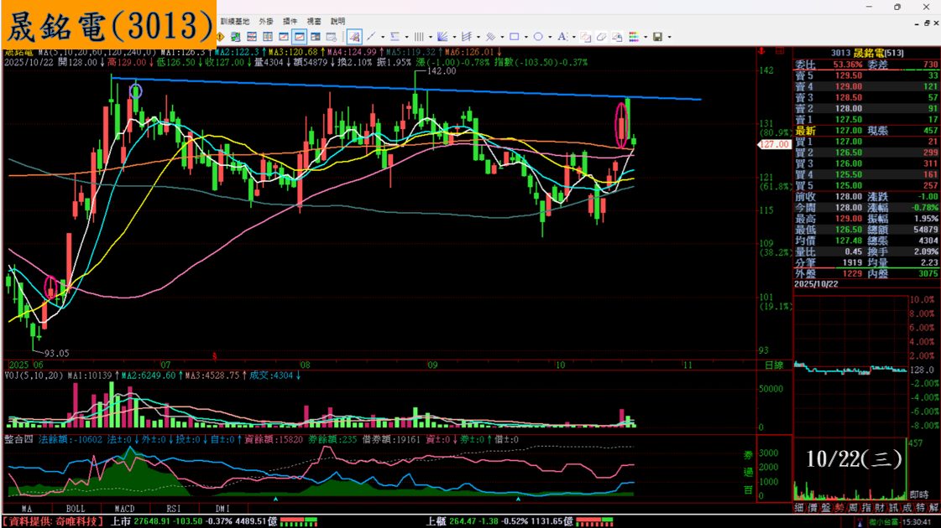Click the save floppy disk icon
Viewport: 941px width, 528px height.
tap(657, 37)
